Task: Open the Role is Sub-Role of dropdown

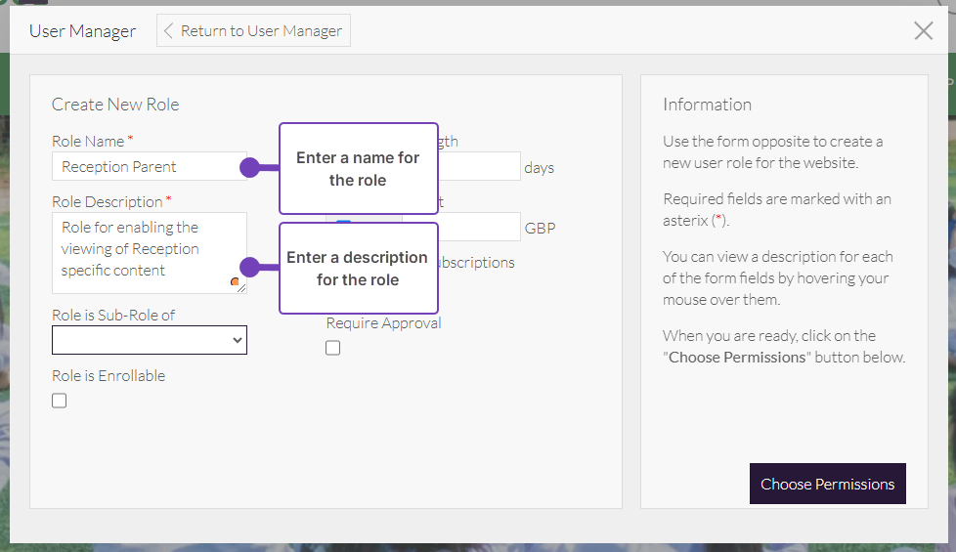Action: pos(149,340)
